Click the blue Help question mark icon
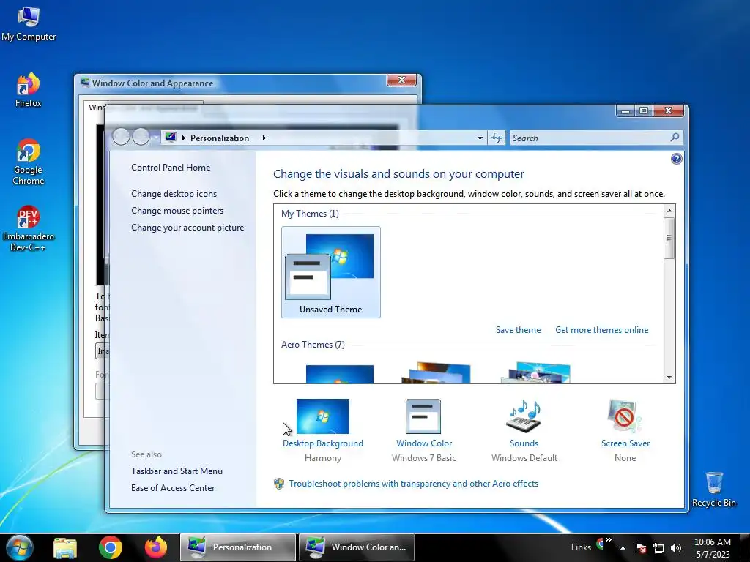This screenshot has width=750, height=562. [676, 159]
